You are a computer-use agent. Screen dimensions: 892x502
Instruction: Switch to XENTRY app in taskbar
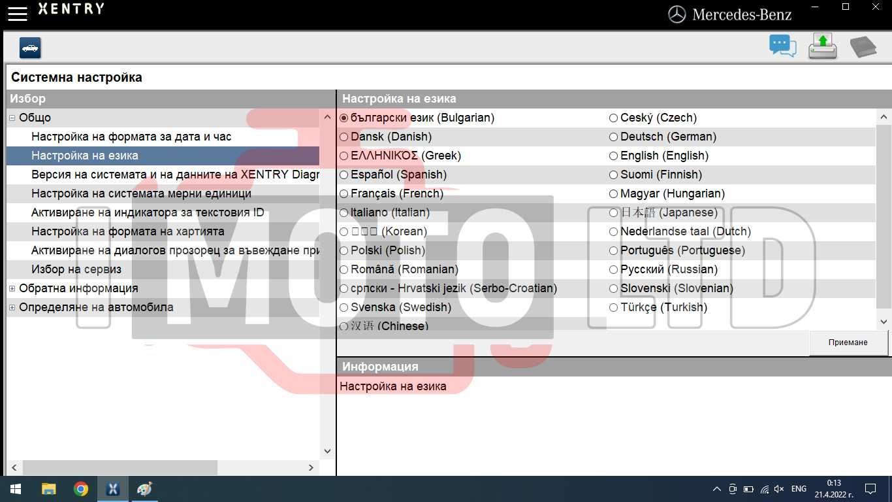click(113, 489)
